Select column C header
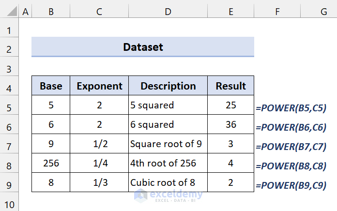 click(99, 12)
